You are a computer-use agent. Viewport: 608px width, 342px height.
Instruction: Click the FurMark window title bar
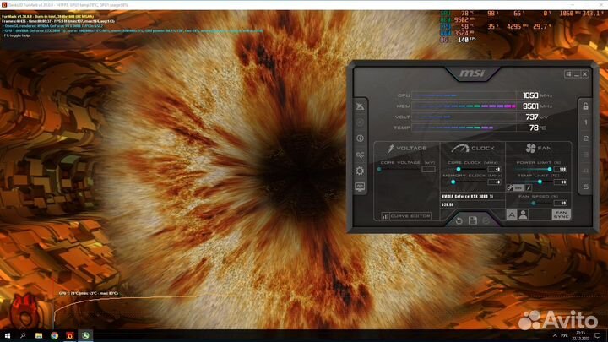coord(304,5)
